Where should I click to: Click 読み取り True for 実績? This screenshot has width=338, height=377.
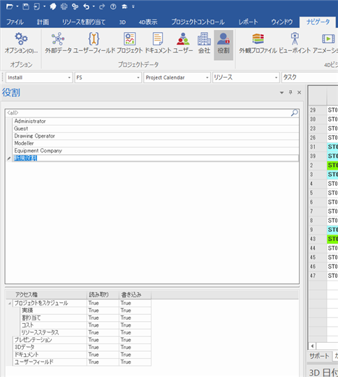tap(103, 311)
